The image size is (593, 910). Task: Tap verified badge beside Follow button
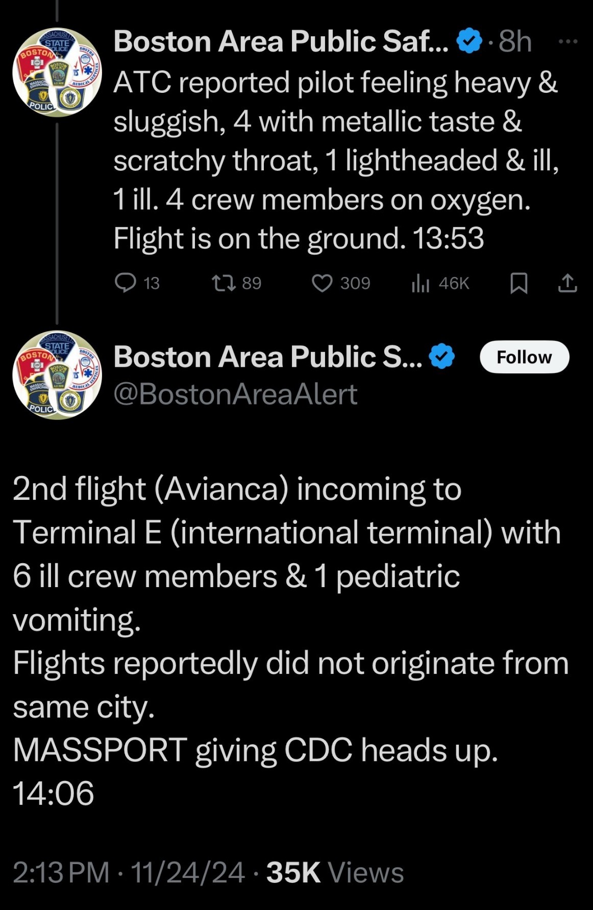click(442, 357)
